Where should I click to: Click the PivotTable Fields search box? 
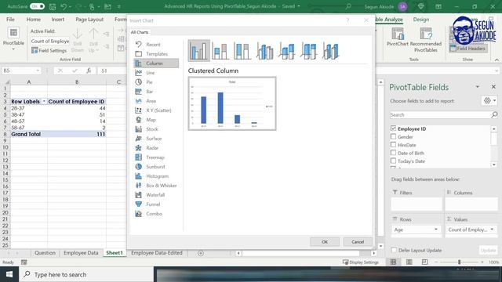point(443,115)
